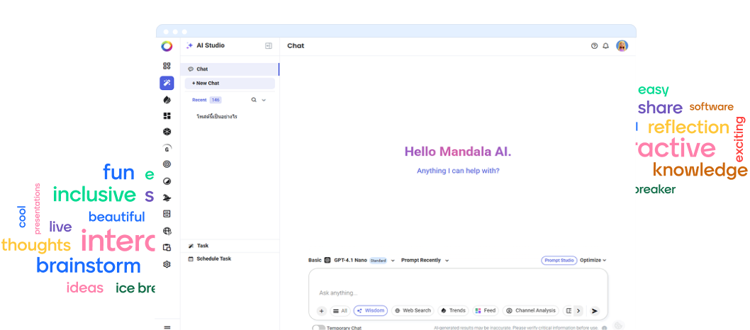This screenshot has height=330, width=750.
Task: Toggle the All sources chip
Action: pos(340,311)
